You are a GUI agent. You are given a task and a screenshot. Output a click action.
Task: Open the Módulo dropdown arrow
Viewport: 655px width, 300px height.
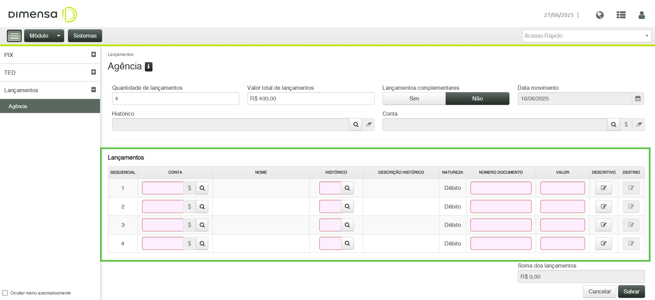click(x=59, y=36)
